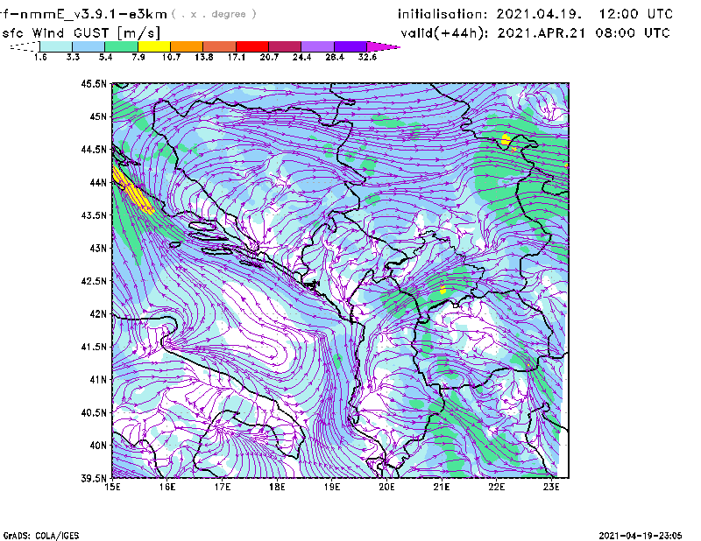Click the '39.5N' latitude label
This screenshot has height=541, width=701.
(94, 479)
